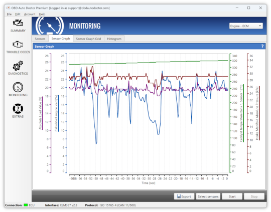
Task: Switch to the Histogram tab
Action: click(x=114, y=39)
